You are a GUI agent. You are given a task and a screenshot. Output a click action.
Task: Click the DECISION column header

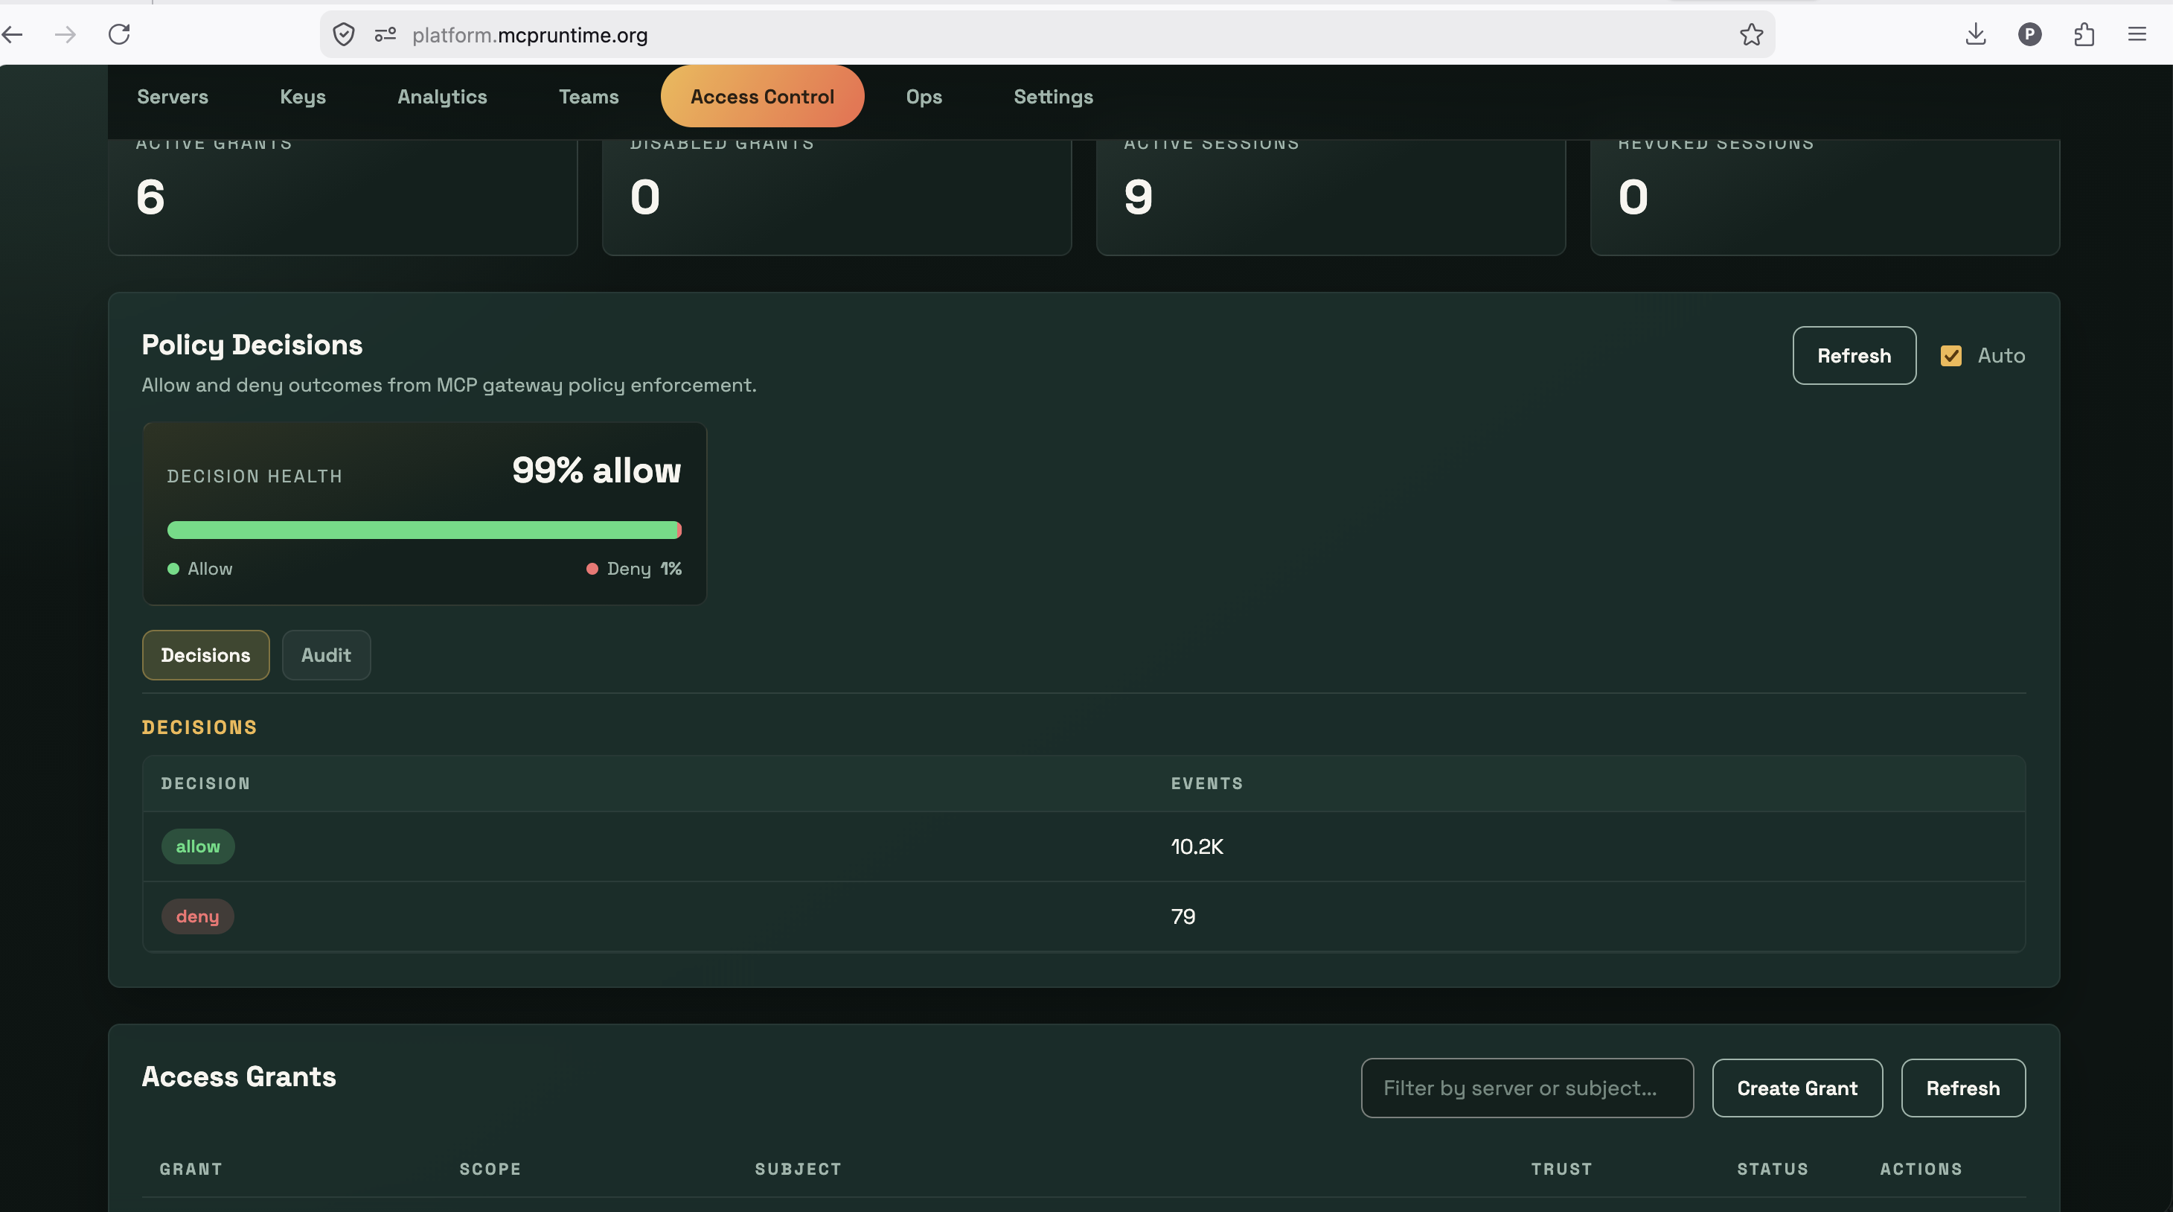tap(206, 783)
